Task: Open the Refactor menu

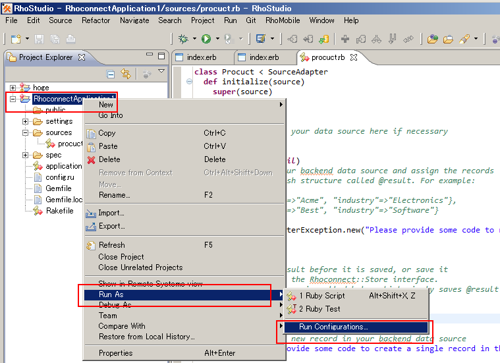Action: click(96, 20)
